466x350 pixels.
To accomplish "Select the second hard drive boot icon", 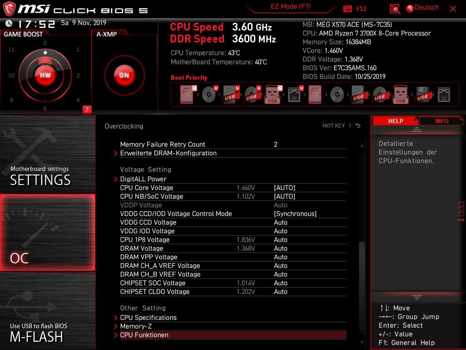I will (x=315, y=94).
